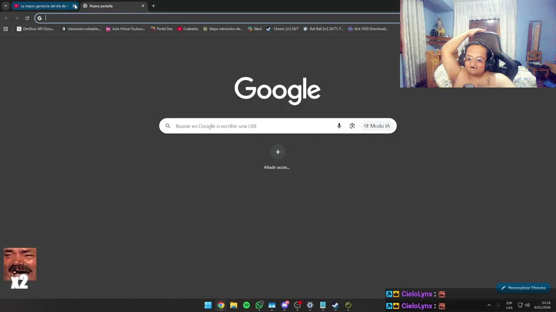The width and height of the screenshot is (556, 312).
Task: Open OBS Studio from the taskbar
Action: click(297, 305)
